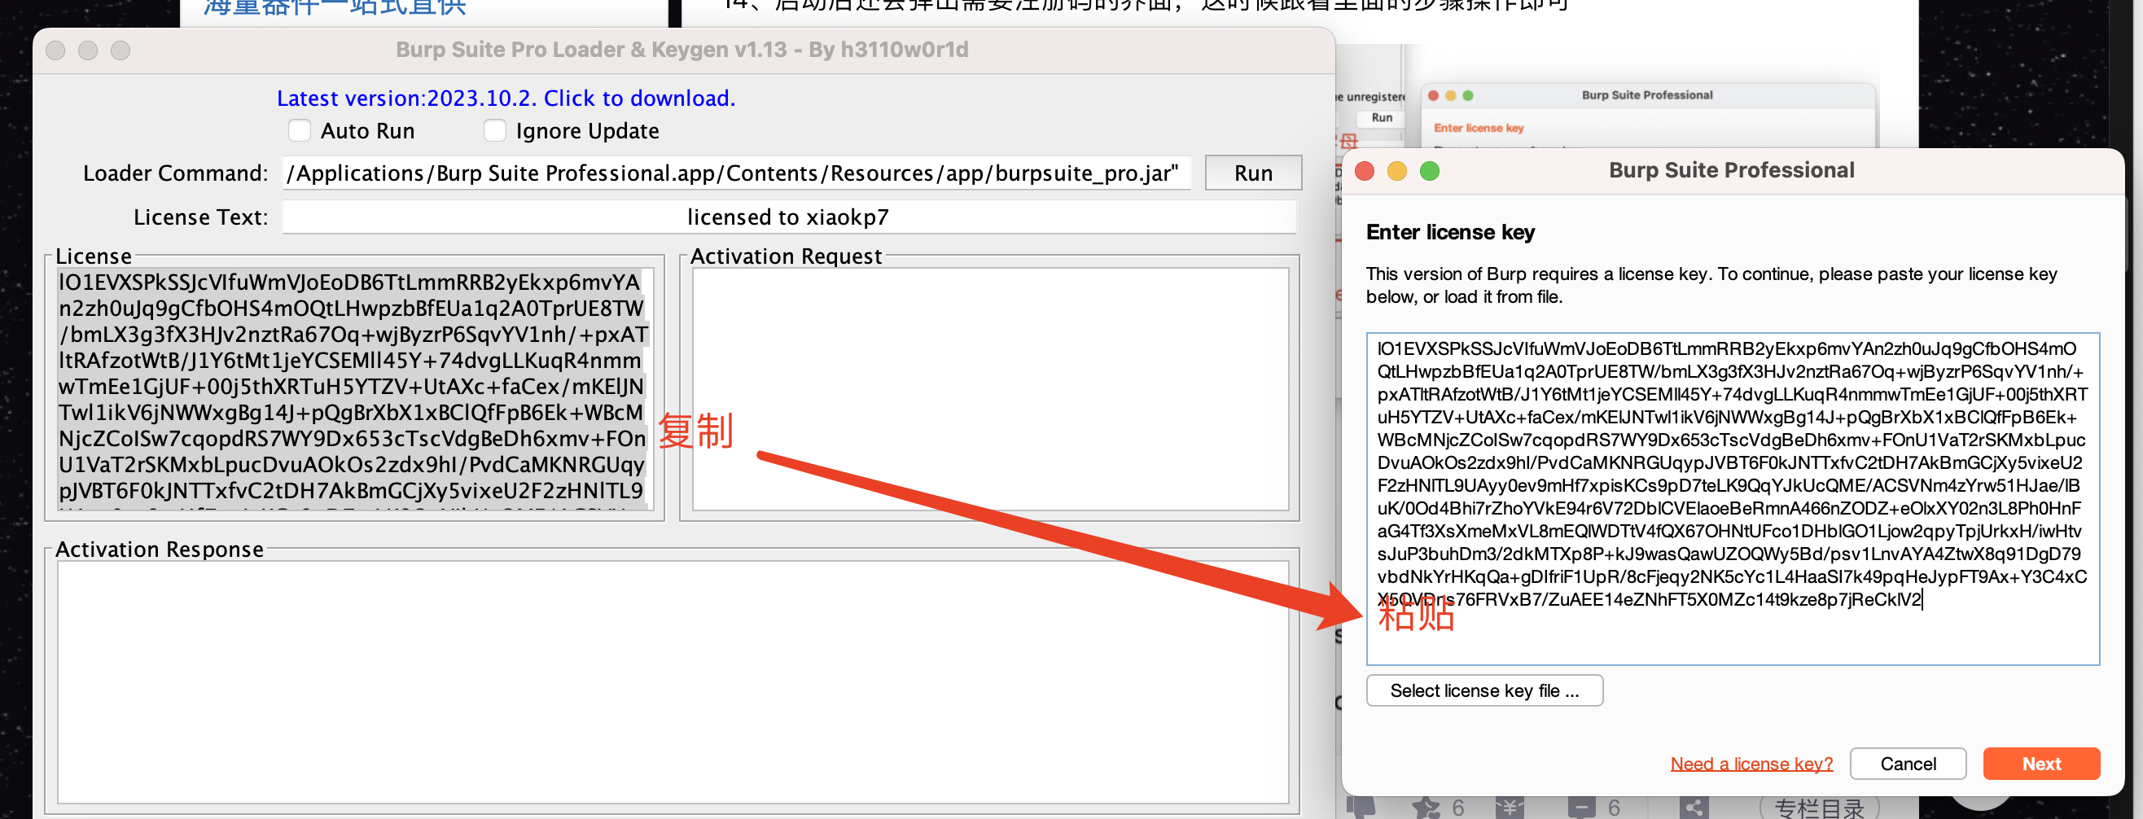Click the latest version download link
2143x819 pixels.
pyautogui.click(x=506, y=97)
